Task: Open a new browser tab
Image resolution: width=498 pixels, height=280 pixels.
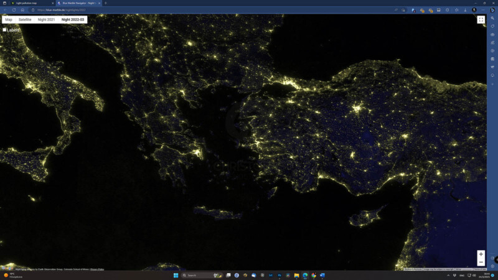Action: 105,3
